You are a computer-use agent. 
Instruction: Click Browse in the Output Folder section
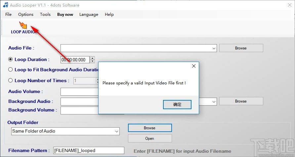[150, 128]
